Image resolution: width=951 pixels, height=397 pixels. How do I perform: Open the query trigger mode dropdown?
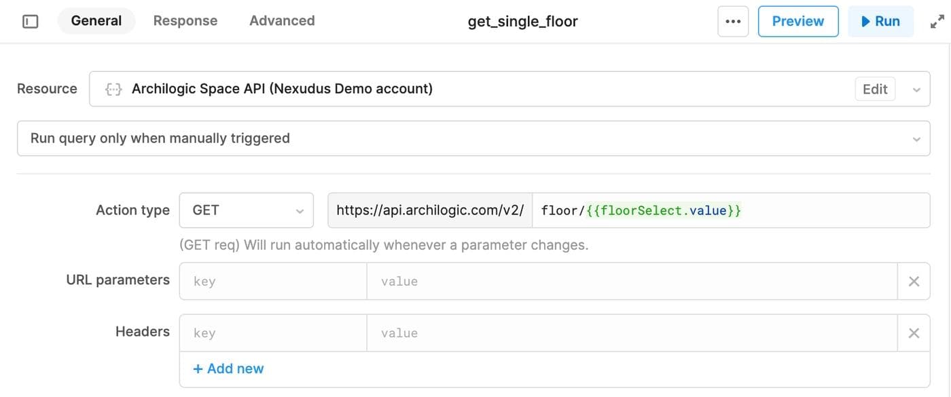pos(473,138)
